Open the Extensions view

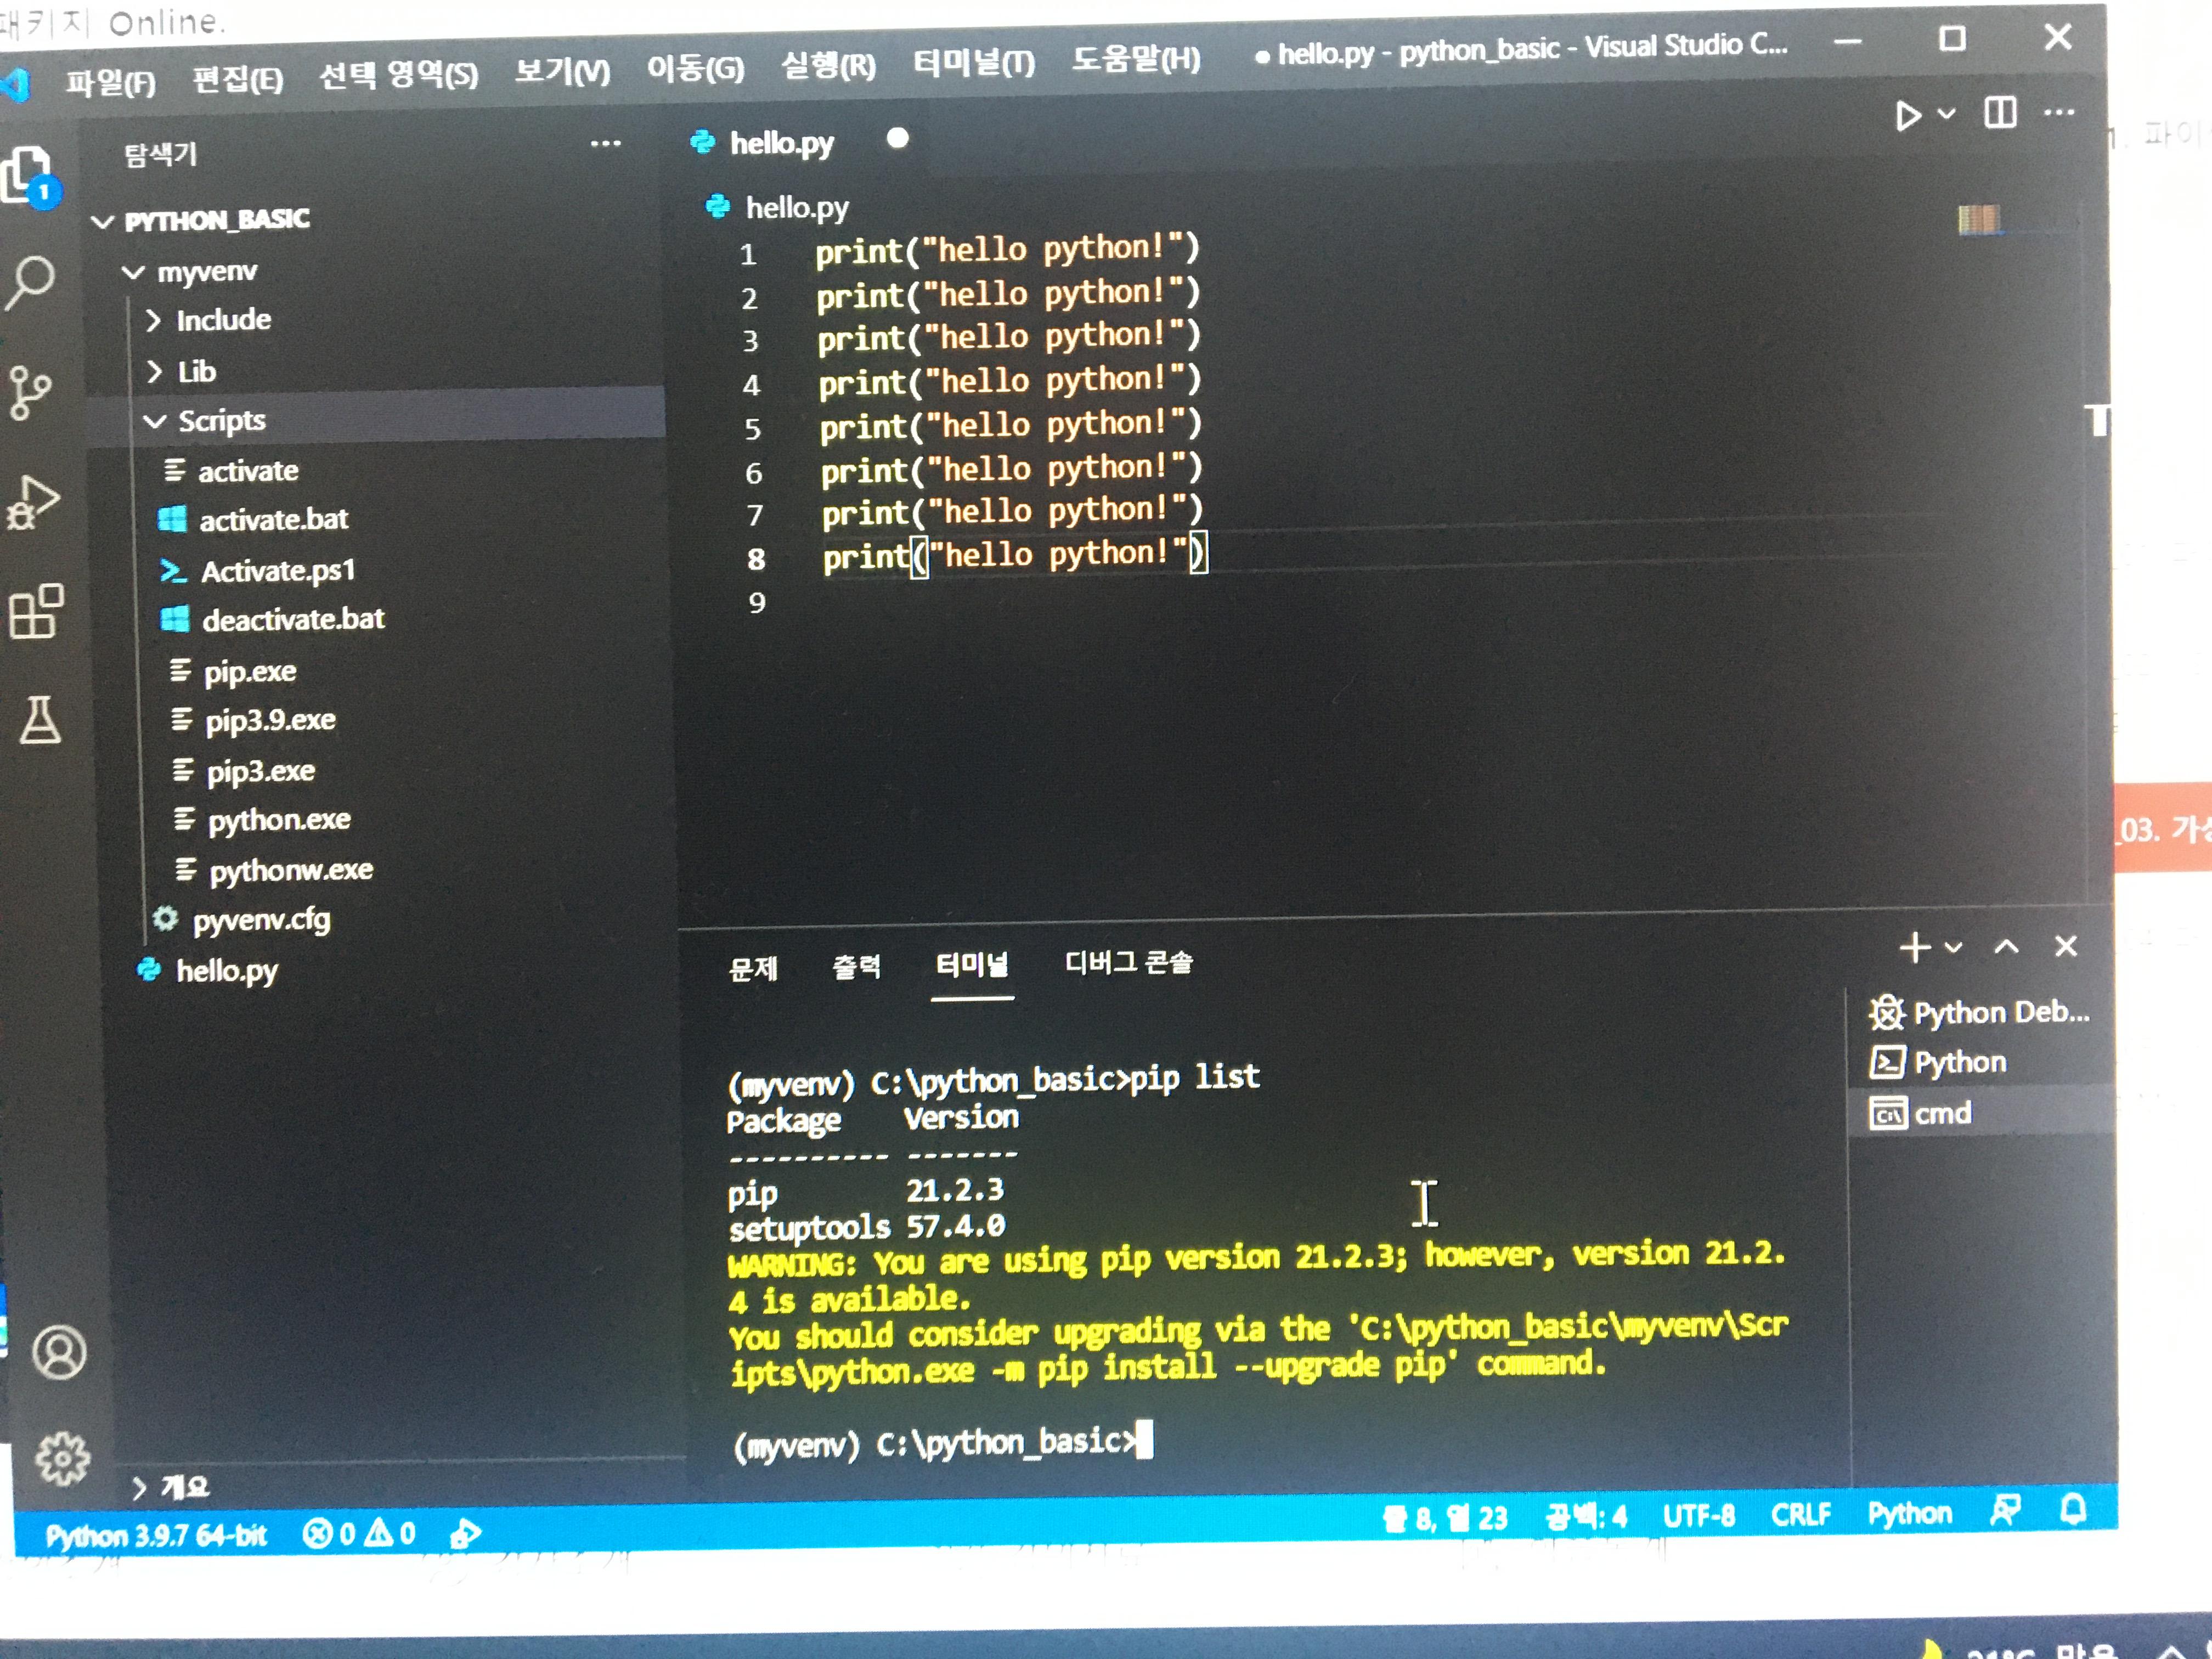36,611
